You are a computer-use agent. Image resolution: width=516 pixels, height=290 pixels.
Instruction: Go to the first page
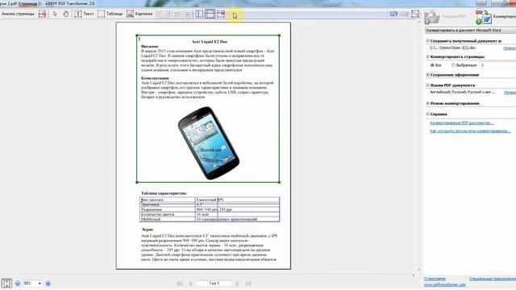pos(180,284)
